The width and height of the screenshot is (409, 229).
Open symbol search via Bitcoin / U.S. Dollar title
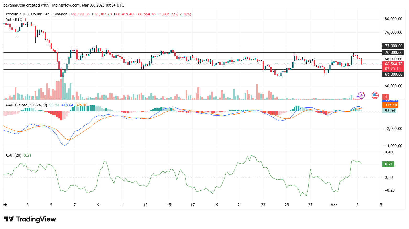coord(24,14)
